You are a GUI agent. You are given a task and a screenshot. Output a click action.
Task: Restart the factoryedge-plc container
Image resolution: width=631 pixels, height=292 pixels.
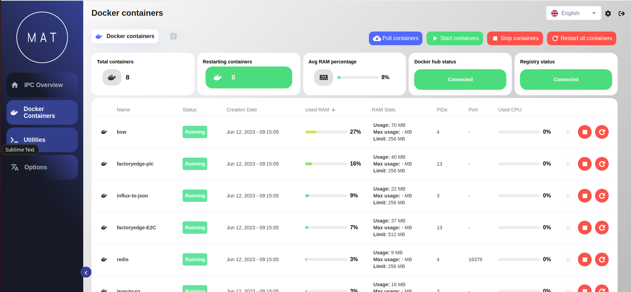(602, 164)
